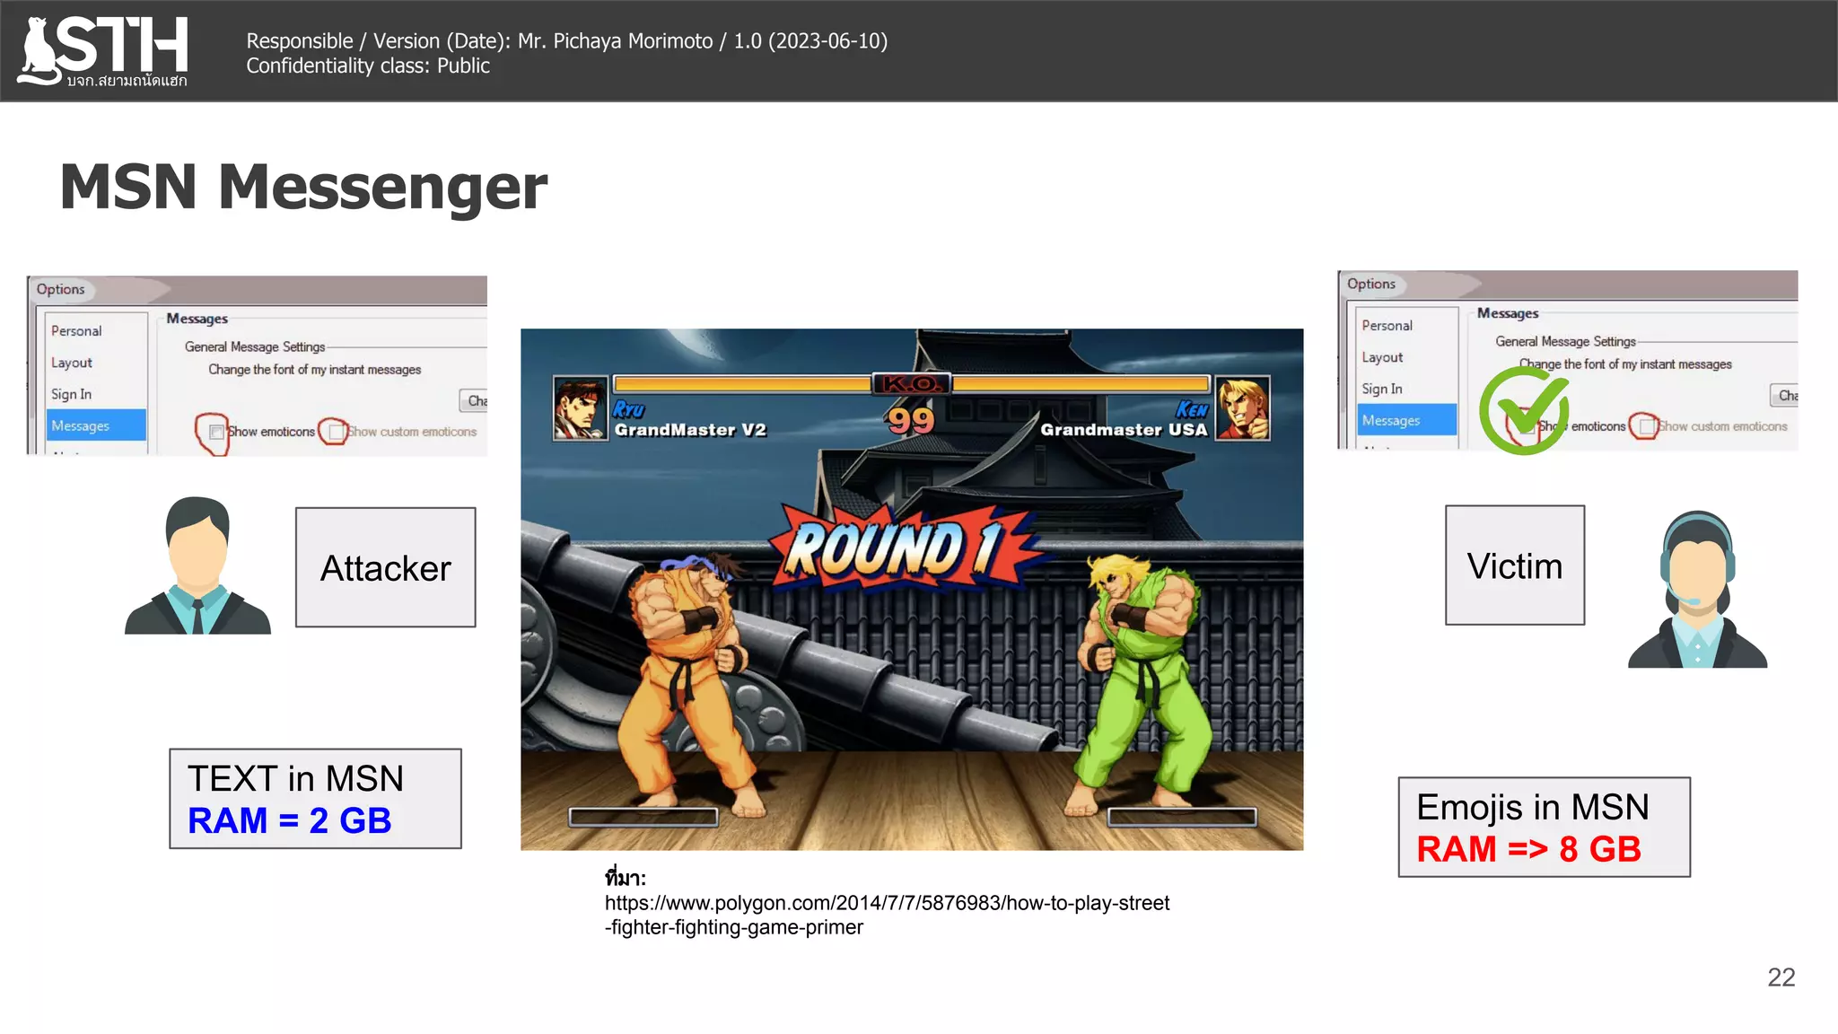
Task: Select Sign In in right Options window
Action: click(x=1382, y=389)
